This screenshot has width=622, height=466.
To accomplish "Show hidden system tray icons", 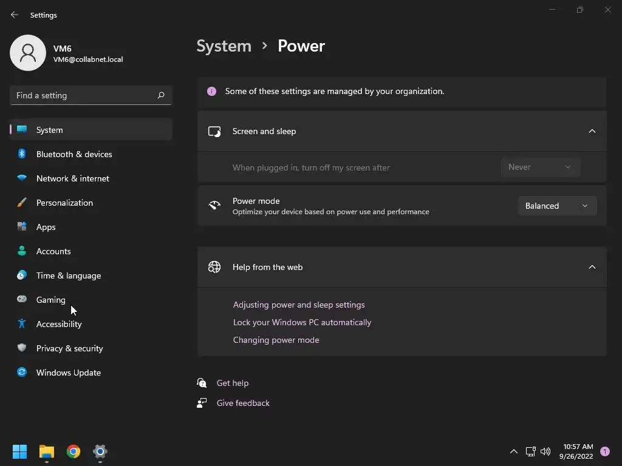I will click(513, 451).
